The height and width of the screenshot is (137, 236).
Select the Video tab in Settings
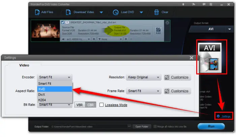pos(24,65)
